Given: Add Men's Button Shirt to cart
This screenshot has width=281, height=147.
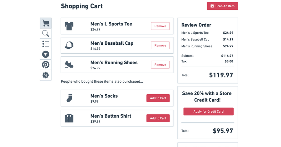Looking at the screenshot, I should (x=158, y=118).
